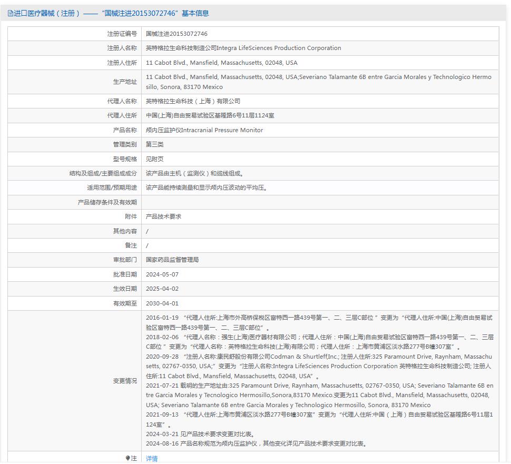Click the 生效日期 label
511x464 pixels.
tap(125, 289)
